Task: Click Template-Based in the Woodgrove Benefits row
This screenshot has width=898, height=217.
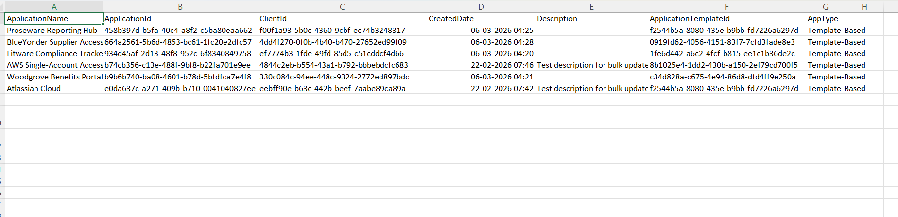Action: (x=836, y=77)
